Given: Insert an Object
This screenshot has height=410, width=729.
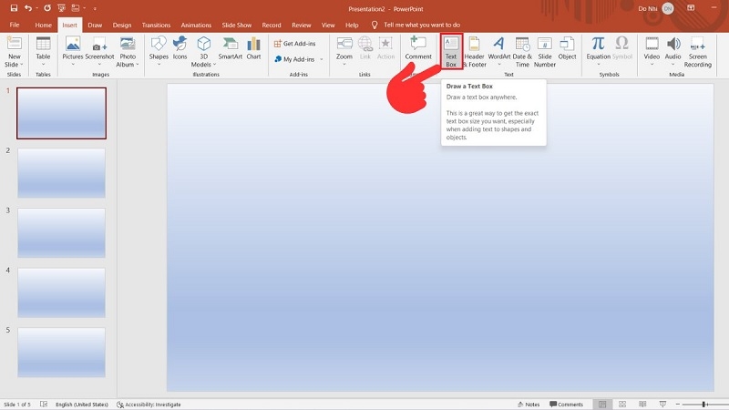Looking at the screenshot, I should (x=567, y=48).
